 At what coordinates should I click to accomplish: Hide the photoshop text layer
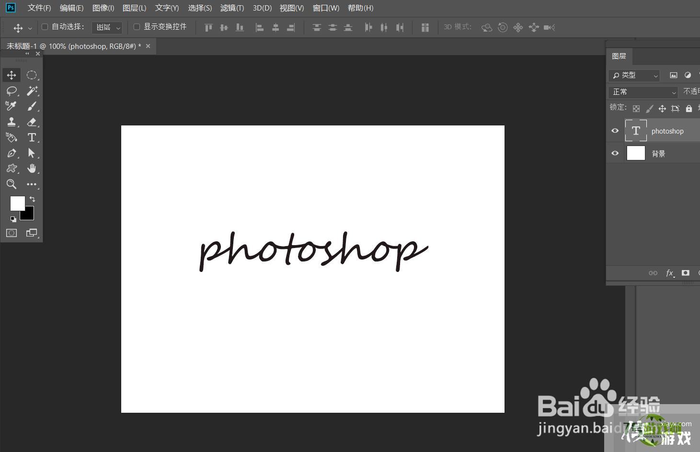[615, 131]
